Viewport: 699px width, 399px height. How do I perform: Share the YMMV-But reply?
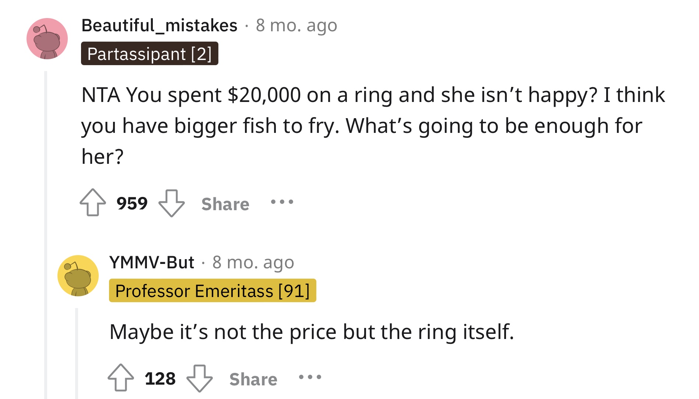pyautogui.click(x=253, y=379)
